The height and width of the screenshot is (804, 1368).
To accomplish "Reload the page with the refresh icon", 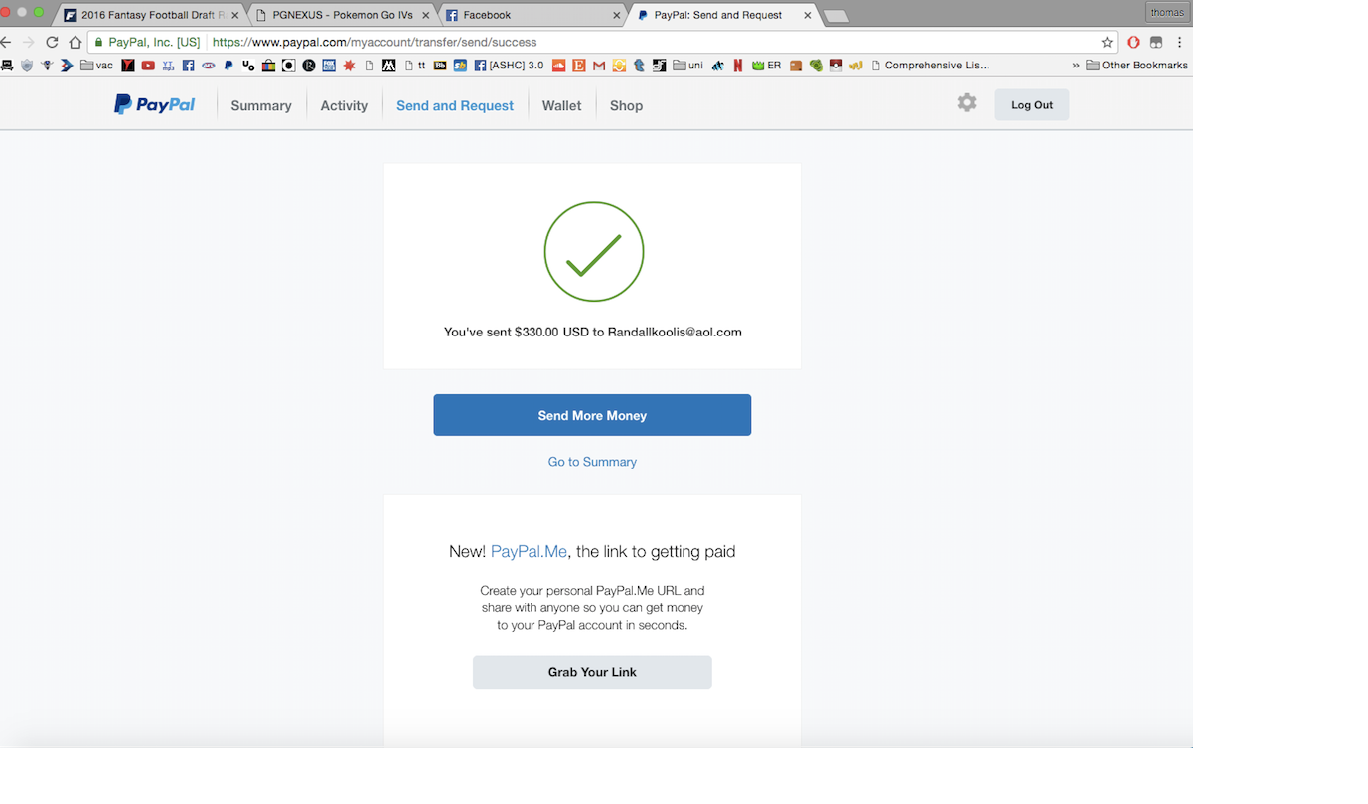I will coord(52,42).
